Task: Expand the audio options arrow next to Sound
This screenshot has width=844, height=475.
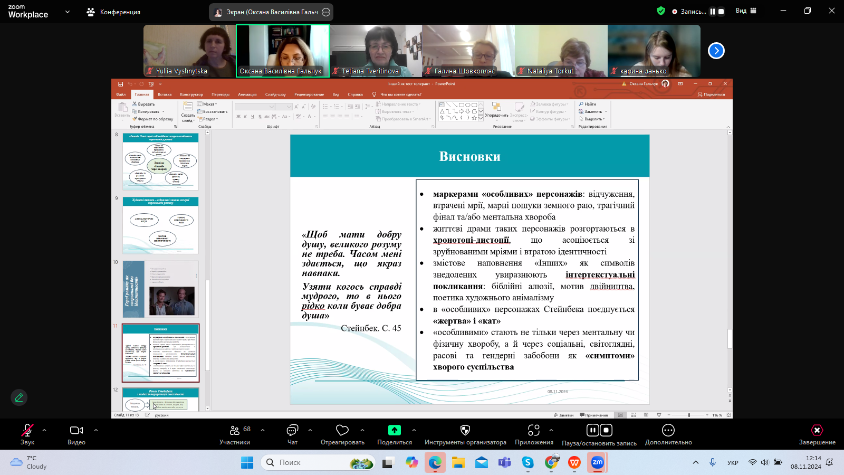Action: (x=44, y=430)
